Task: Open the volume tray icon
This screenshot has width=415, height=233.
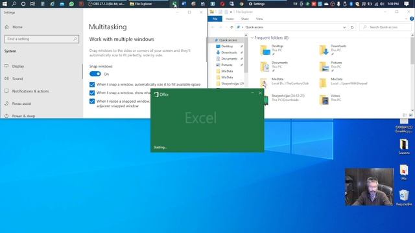Action: (382, 4)
